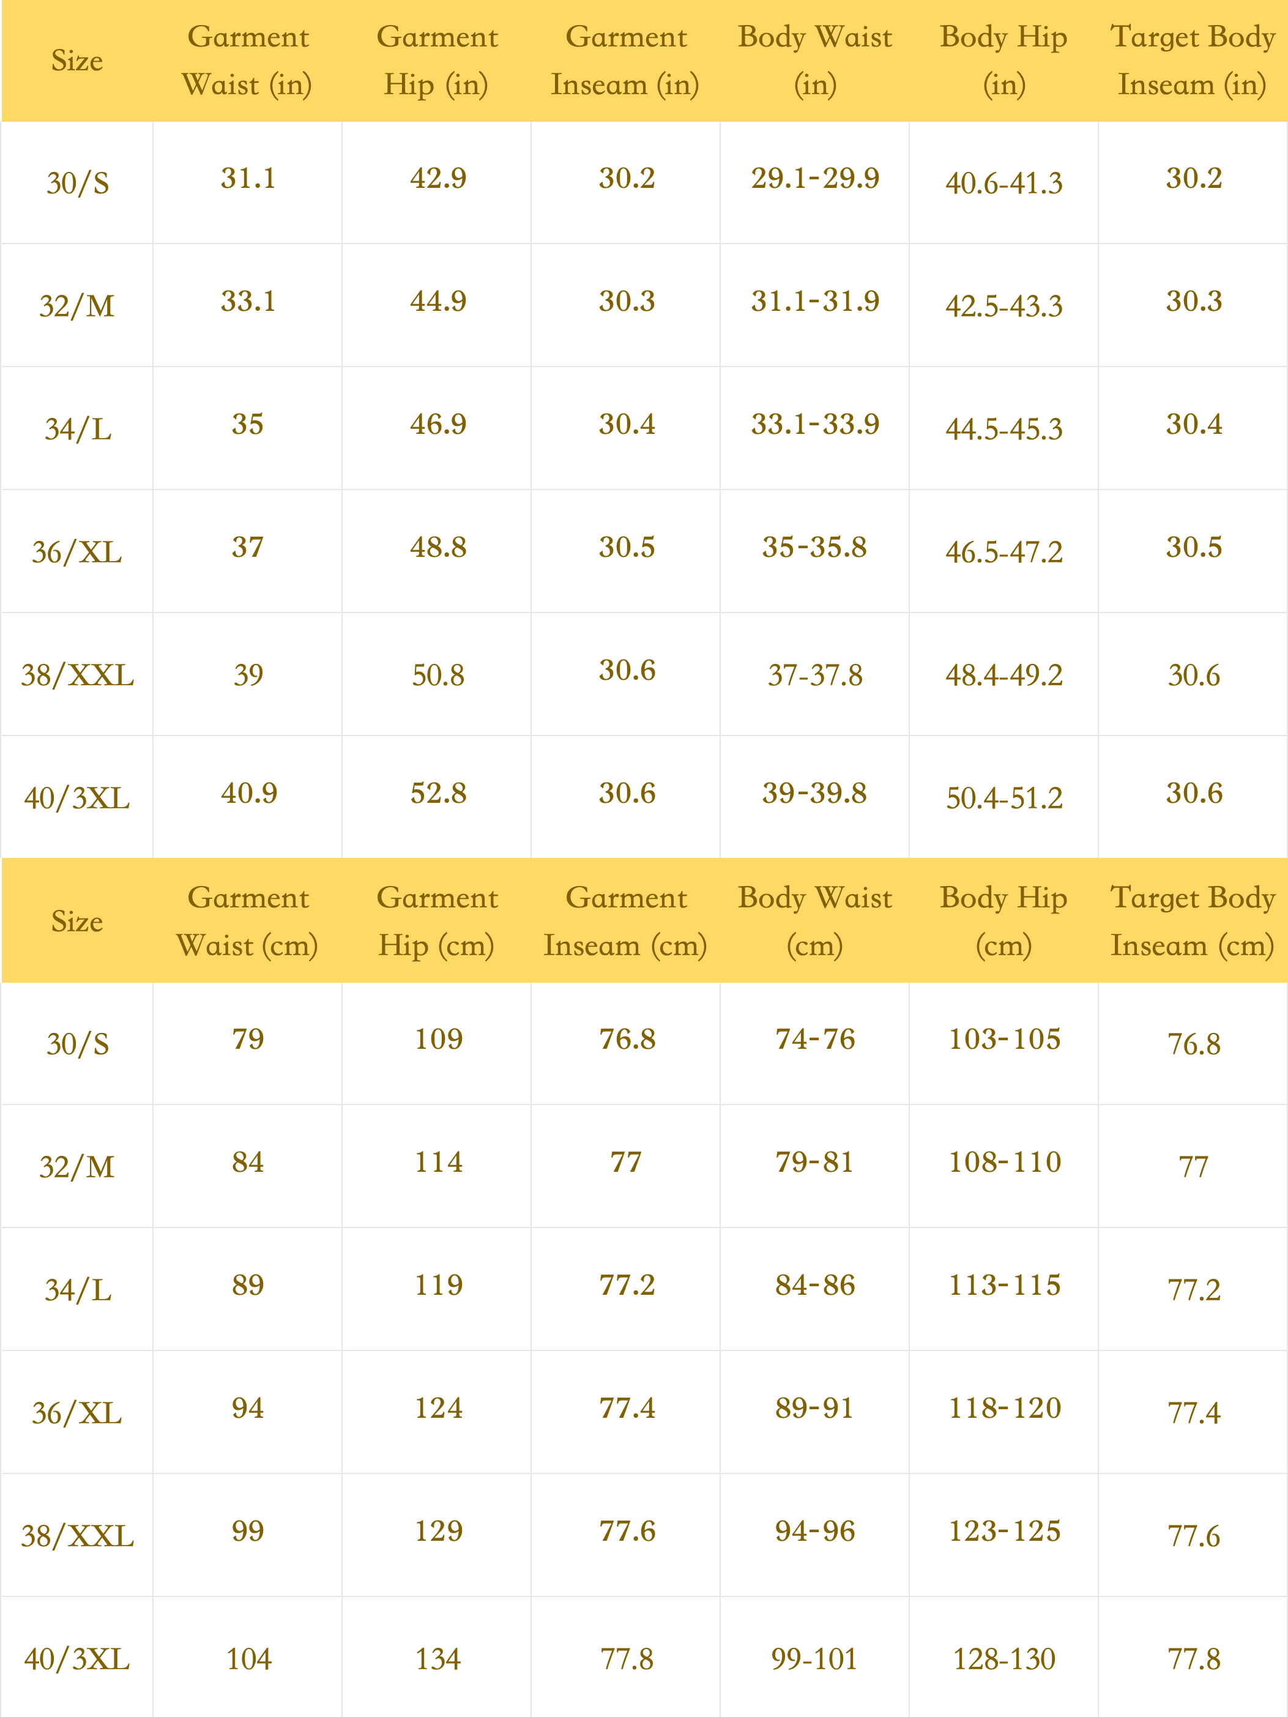Image resolution: width=1288 pixels, height=1717 pixels.
Task: Select garment waist value 33.1
Action: pos(248,301)
